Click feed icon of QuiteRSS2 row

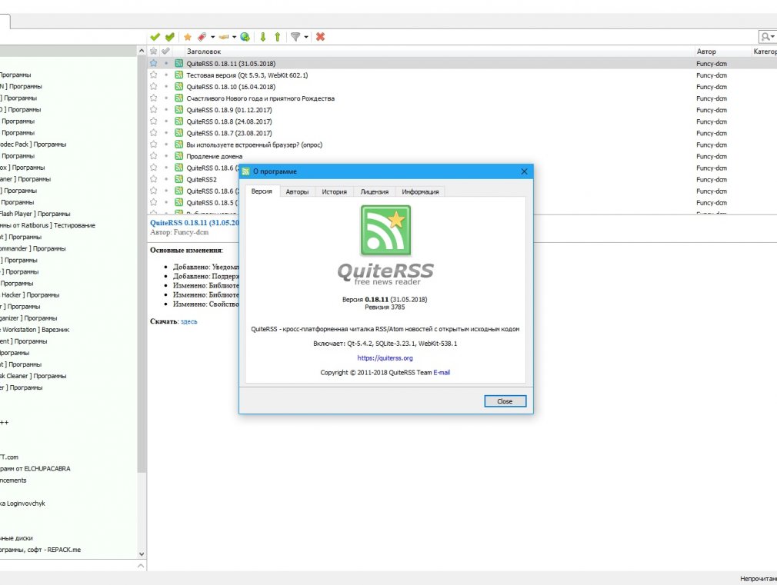[179, 179]
